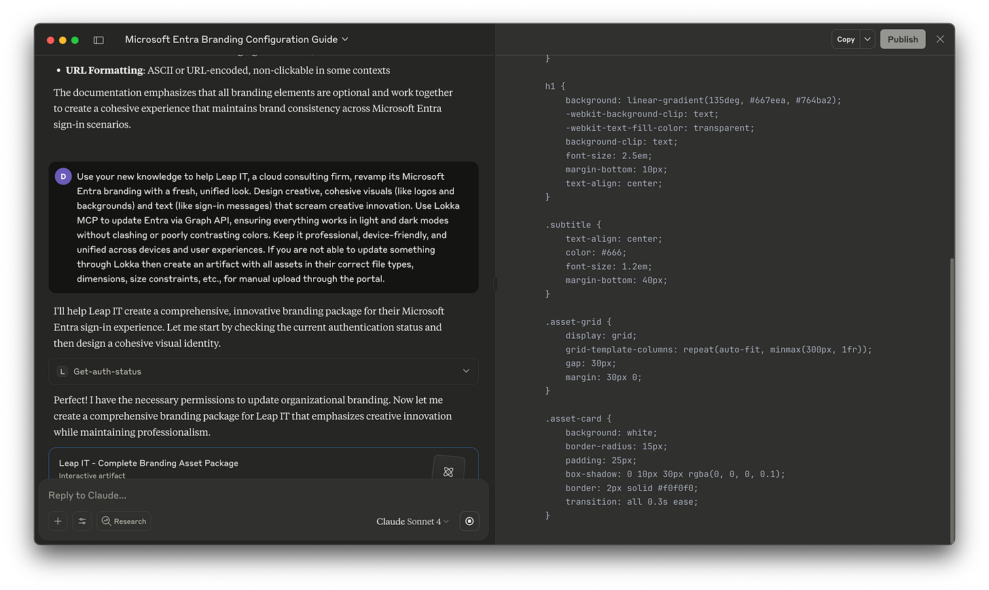Toggle the sidebar panel icon
The width and height of the screenshot is (989, 590).
click(98, 40)
